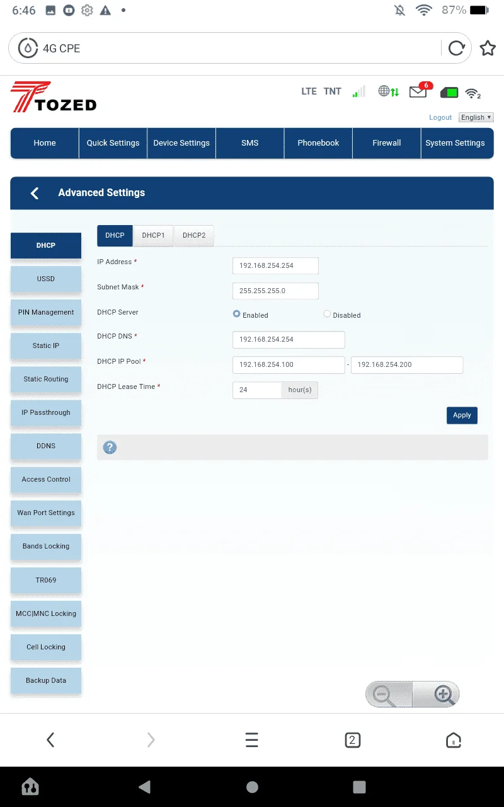Open the English language dropdown
This screenshot has width=504, height=807.
(x=476, y=117)
